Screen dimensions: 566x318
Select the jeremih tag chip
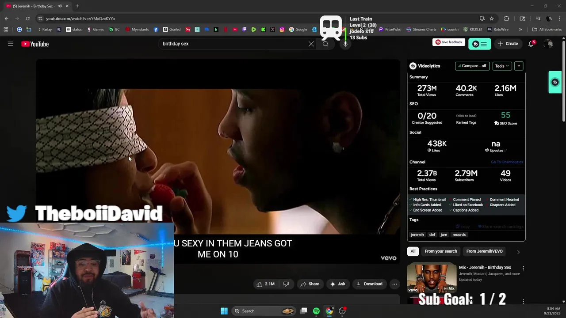tap(417, 235)
